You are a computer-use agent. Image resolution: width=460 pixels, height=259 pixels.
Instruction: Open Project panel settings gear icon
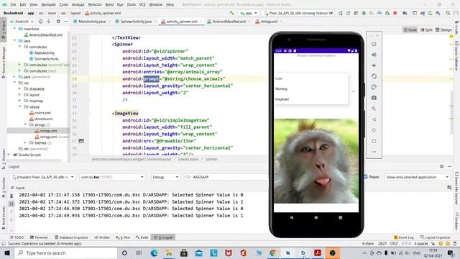(58, 22)
